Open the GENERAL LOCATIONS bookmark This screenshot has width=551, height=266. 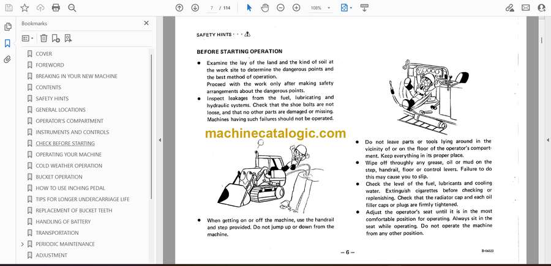point(61,110)
